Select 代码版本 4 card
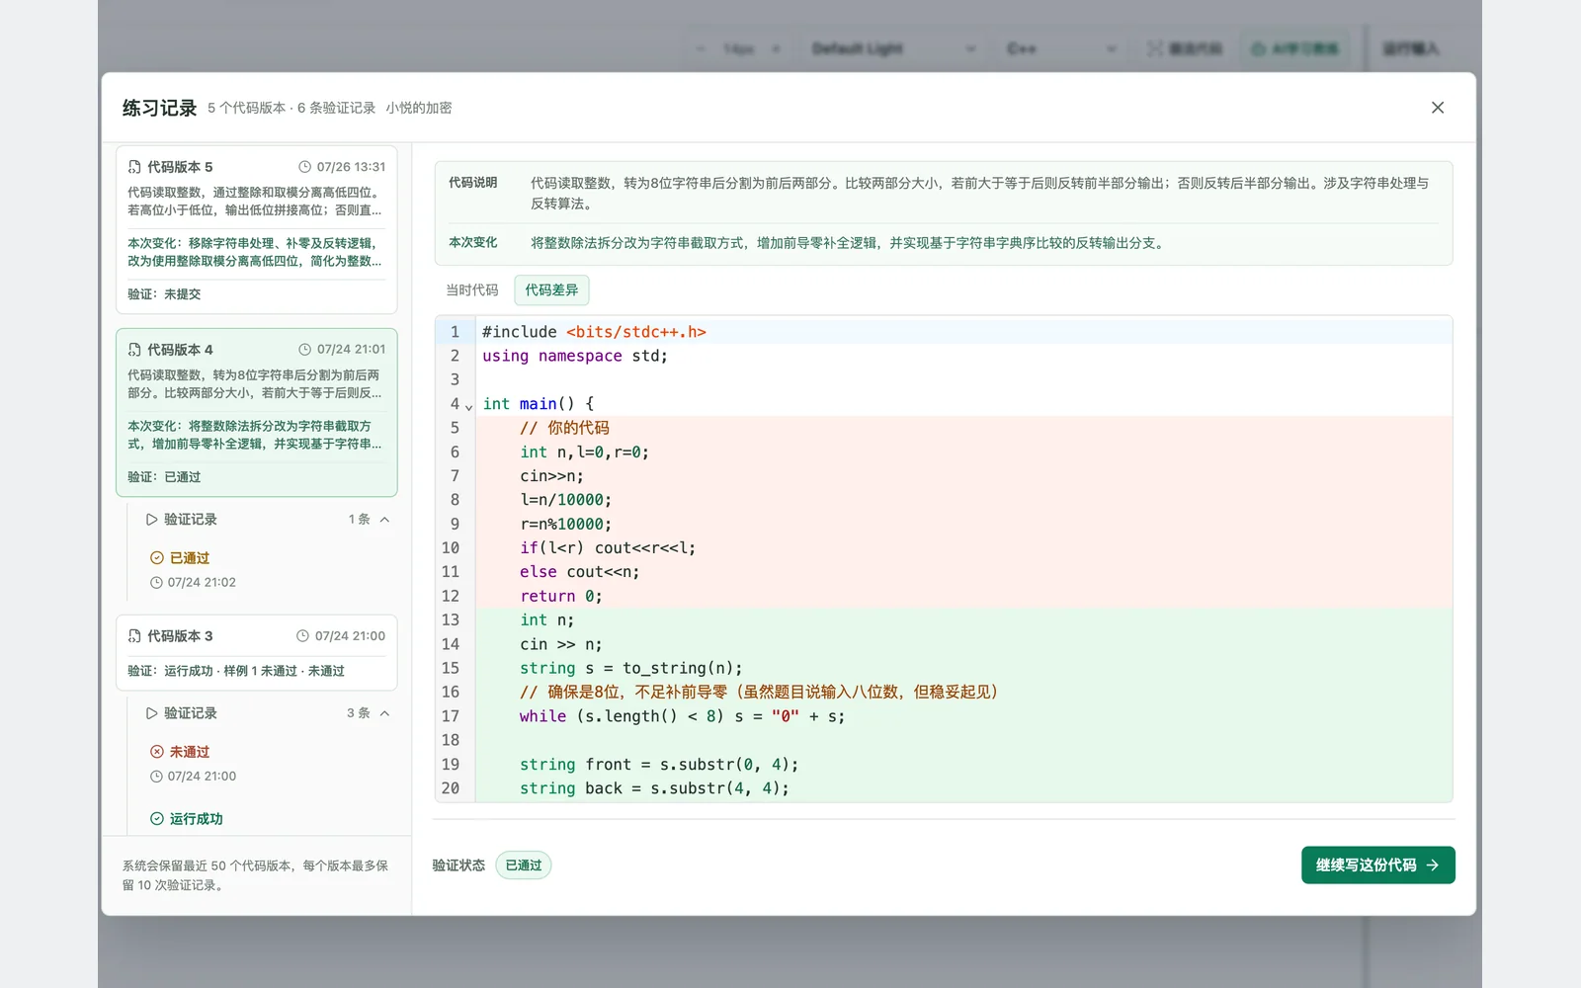The image size is (1581, 988). (x=257, y=412)
